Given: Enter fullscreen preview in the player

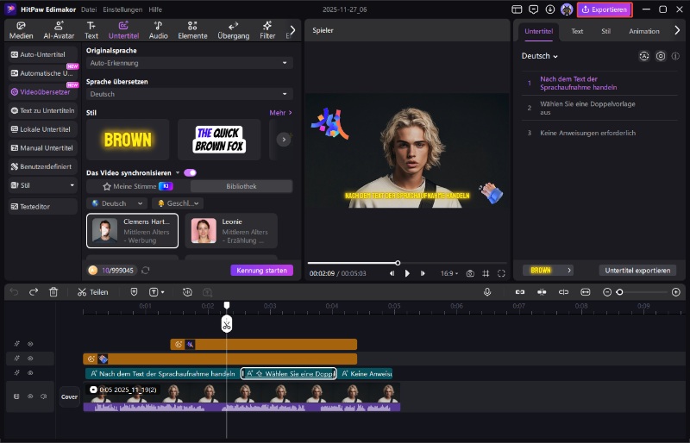Looking at the screenshot, I should coord(503,273).
